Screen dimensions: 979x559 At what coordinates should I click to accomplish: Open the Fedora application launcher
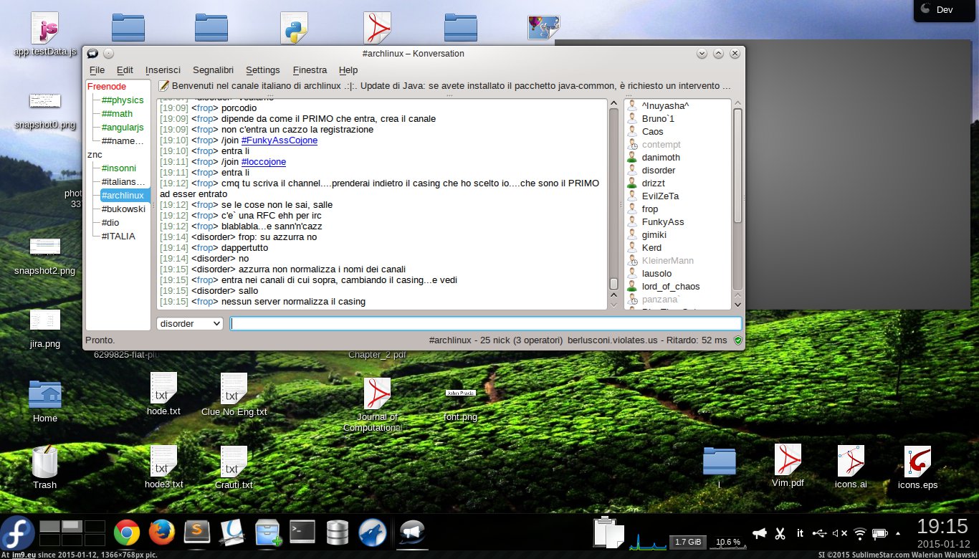coord(18,534)
